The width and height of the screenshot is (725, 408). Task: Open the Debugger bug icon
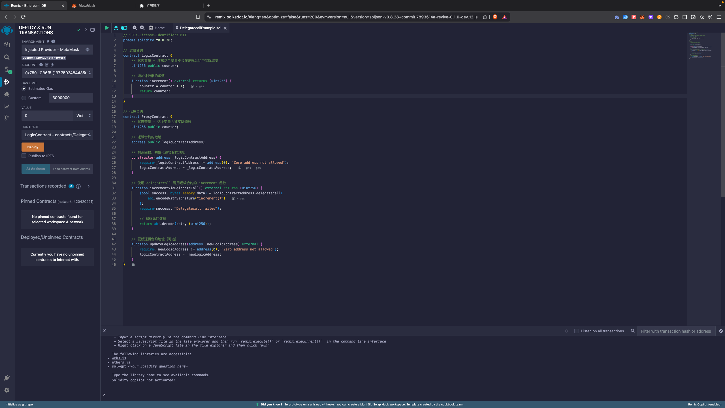point(7,94)
